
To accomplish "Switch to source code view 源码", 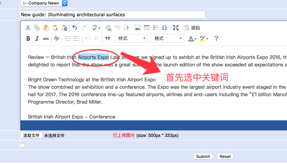I will (192, 28).
